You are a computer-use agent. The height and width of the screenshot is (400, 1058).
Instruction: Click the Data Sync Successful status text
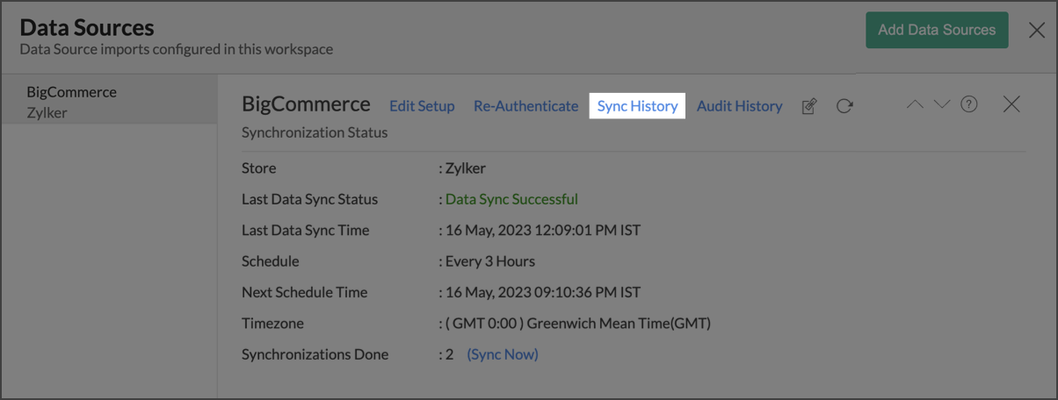(x=511, y=199)
